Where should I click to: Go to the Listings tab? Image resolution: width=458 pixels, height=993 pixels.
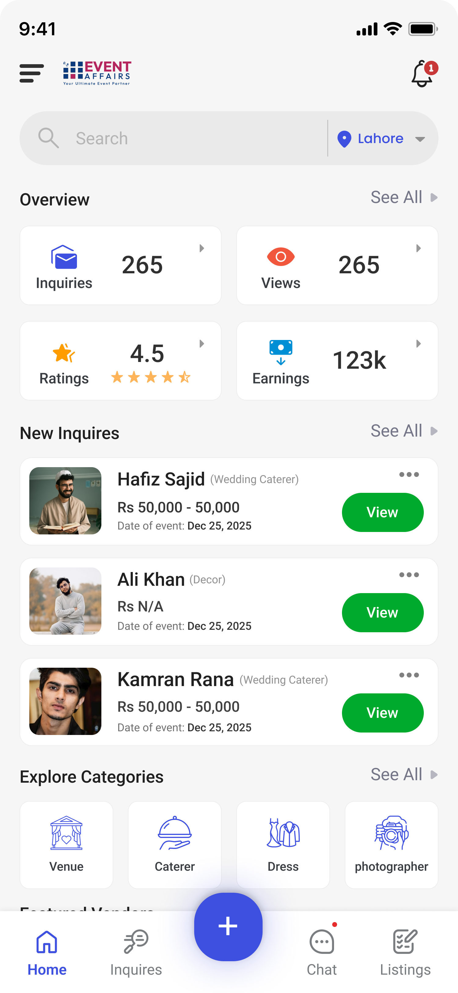tap(405, 951)
